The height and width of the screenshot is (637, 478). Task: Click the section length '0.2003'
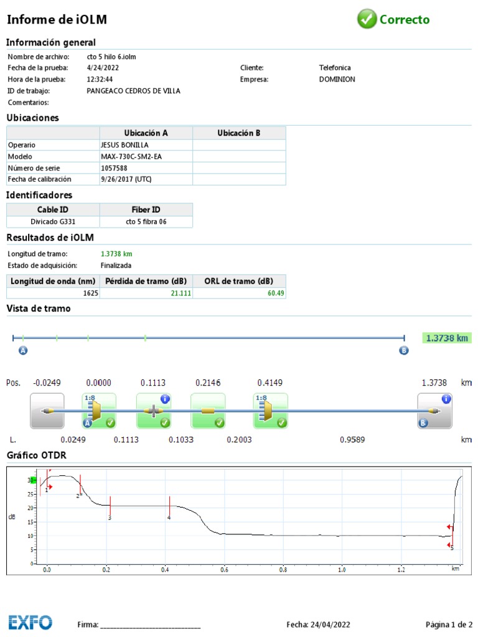pos(239,440)
